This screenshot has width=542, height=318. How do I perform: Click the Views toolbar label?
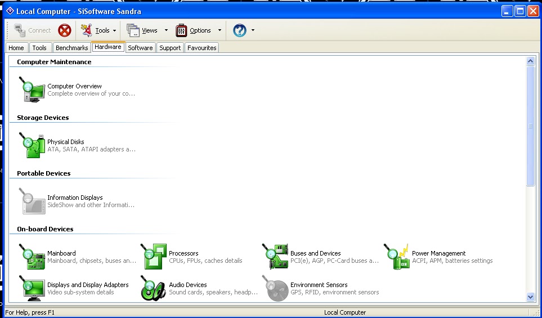pyautogui.click(x=150, y=30)
